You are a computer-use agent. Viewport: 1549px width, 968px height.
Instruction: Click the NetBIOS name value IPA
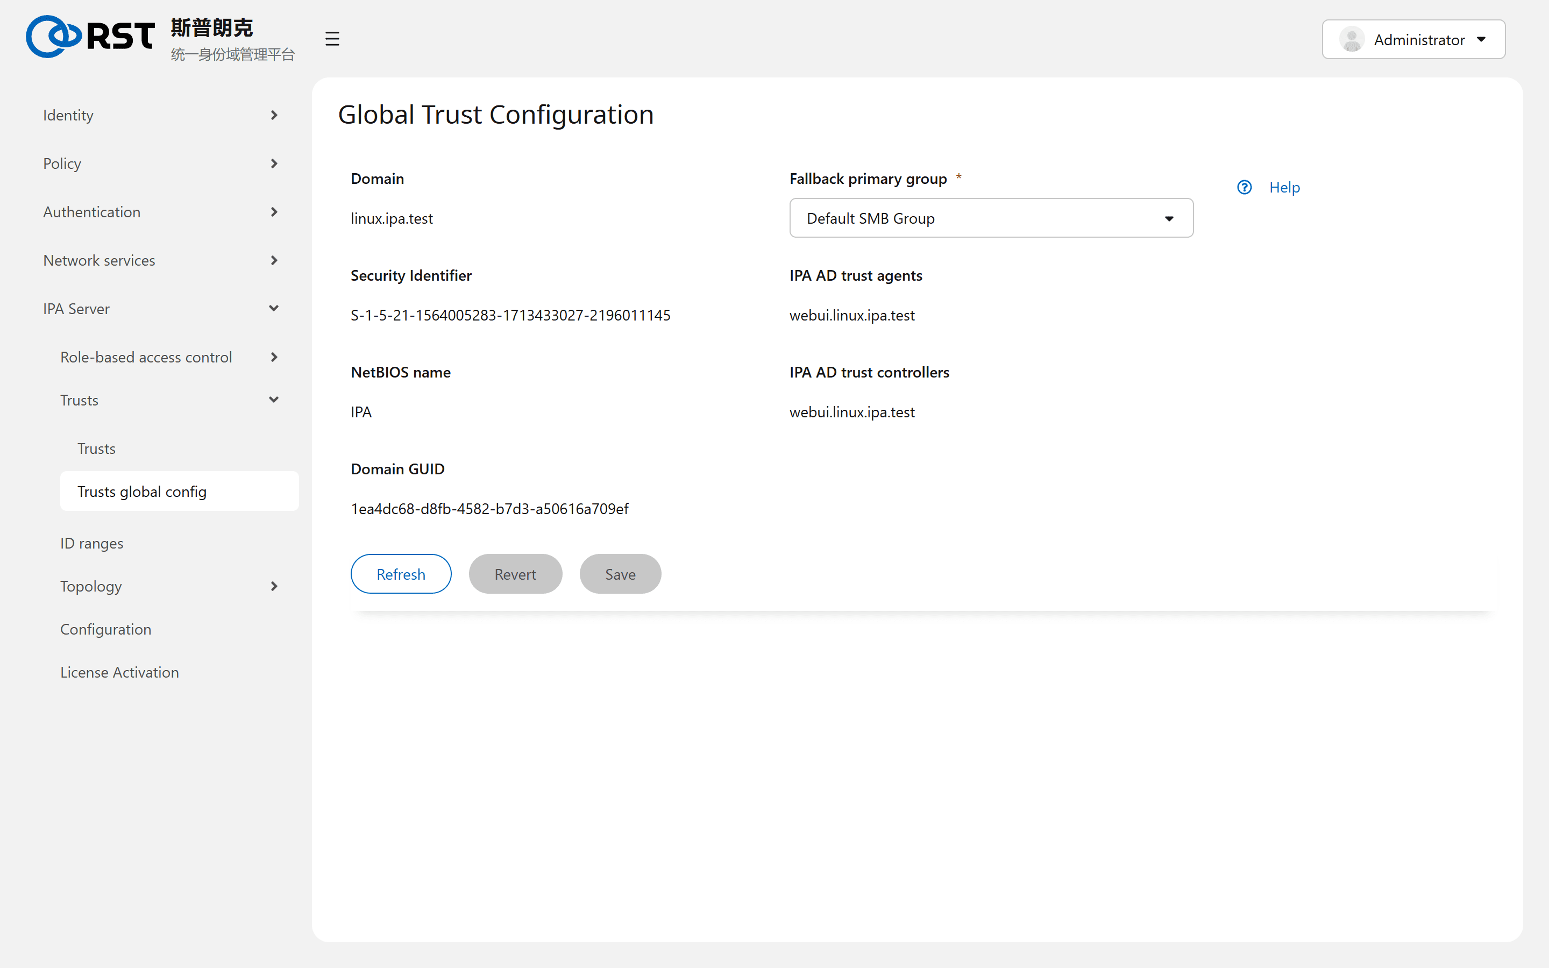(361, 412)
